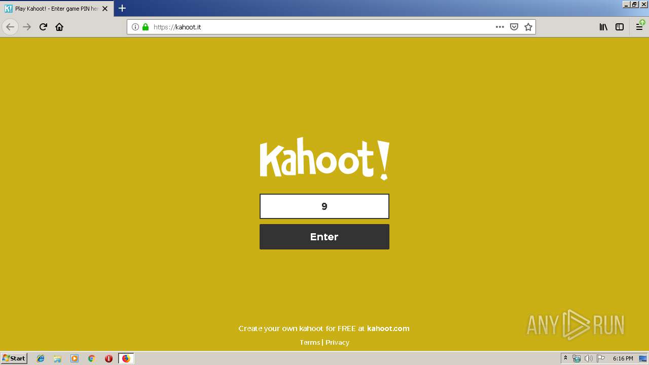The width and height of the screenshot is (649, 365).
Task: Open the Terms link
Action: point(310,342)
